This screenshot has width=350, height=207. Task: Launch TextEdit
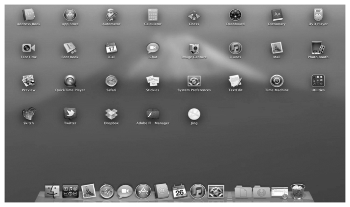point(235,81)
